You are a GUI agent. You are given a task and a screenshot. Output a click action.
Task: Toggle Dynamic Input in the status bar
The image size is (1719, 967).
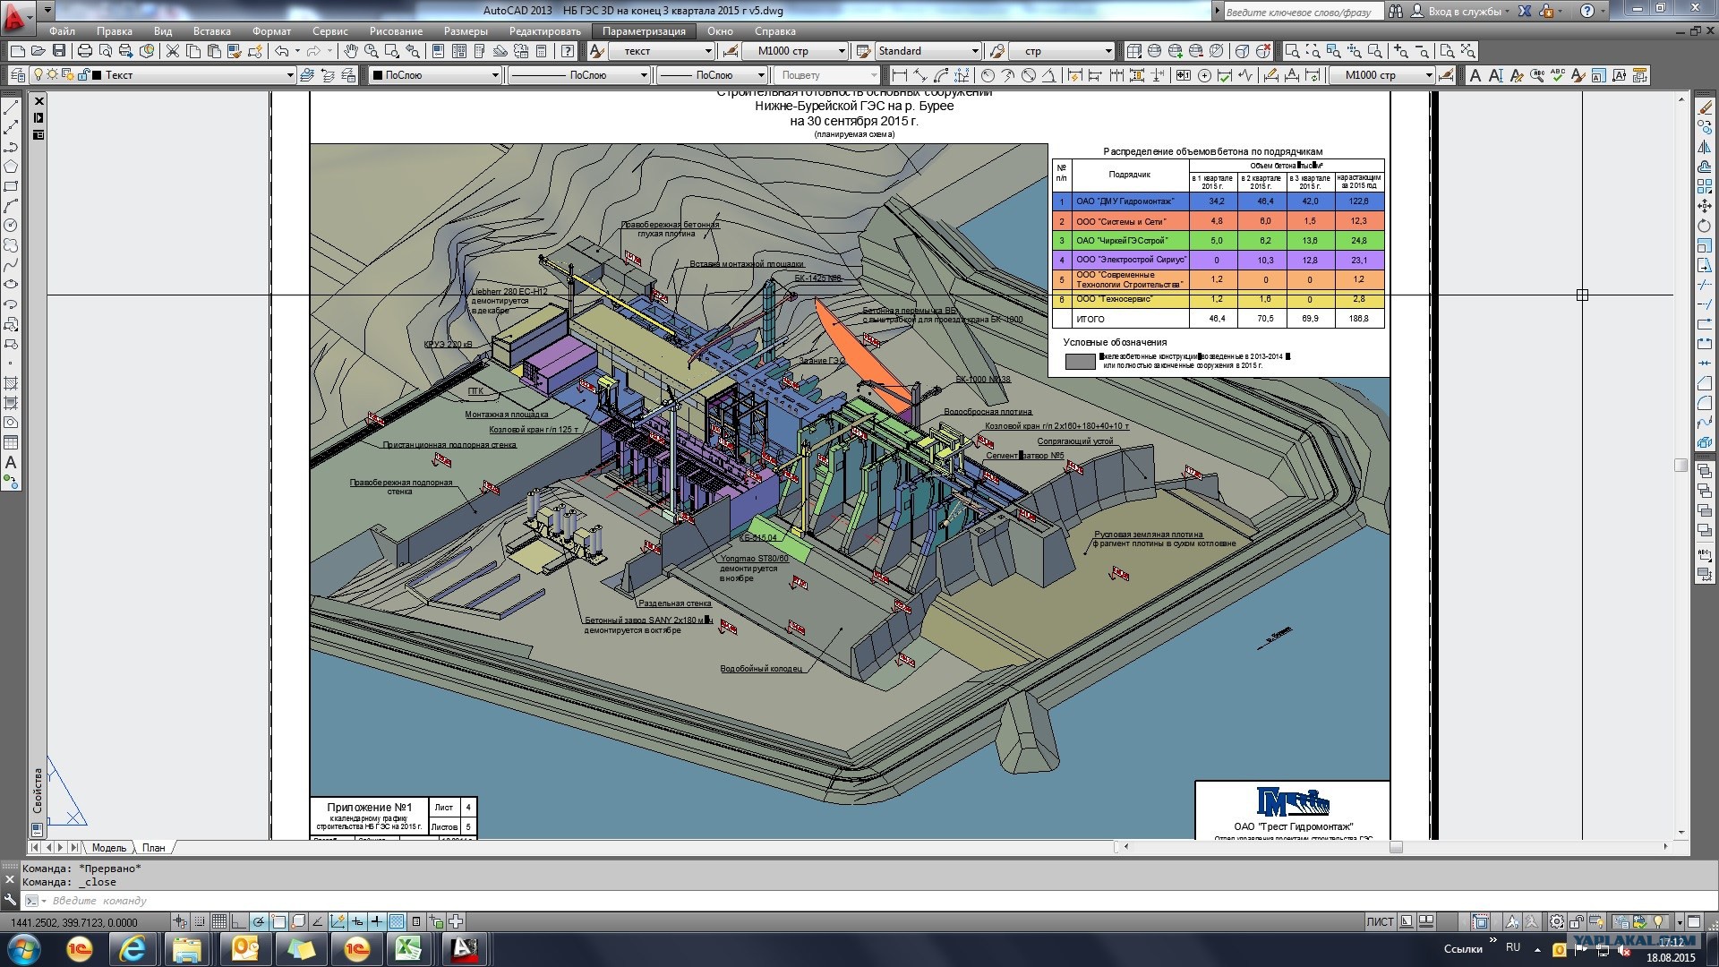point(357,921)
